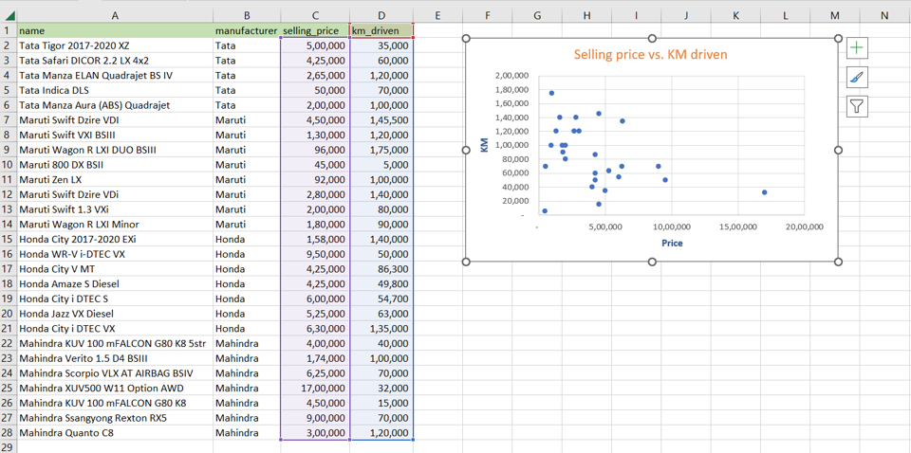This screenshot has height=453, width=911.
Task: Click the 10,00,000 horizontal axis label
Action: 670,226
